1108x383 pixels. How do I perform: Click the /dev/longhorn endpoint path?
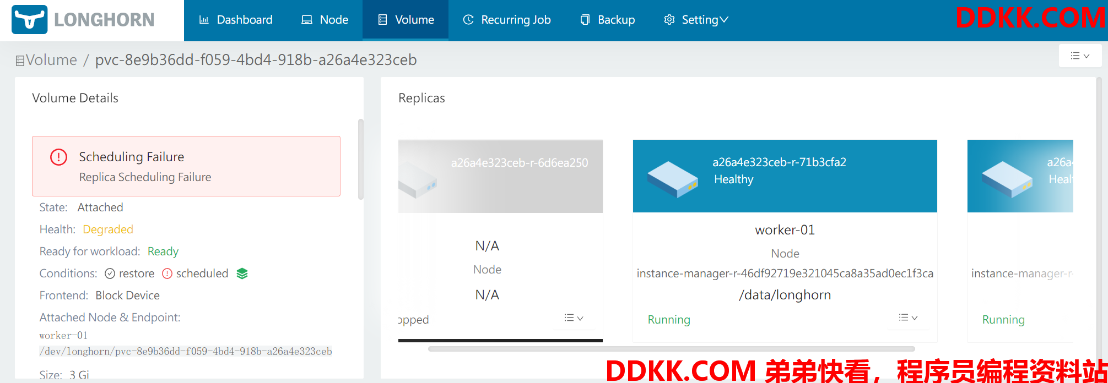tap(186, 351)
